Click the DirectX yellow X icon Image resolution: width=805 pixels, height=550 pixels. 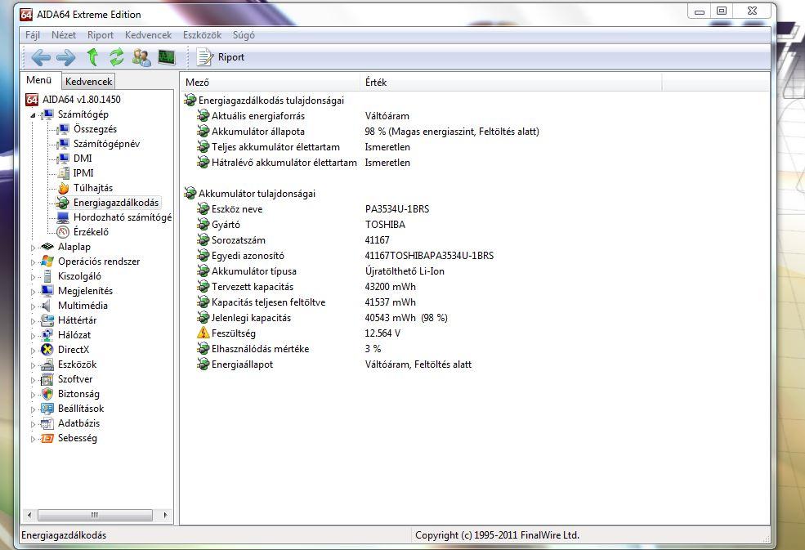(47, 350)
